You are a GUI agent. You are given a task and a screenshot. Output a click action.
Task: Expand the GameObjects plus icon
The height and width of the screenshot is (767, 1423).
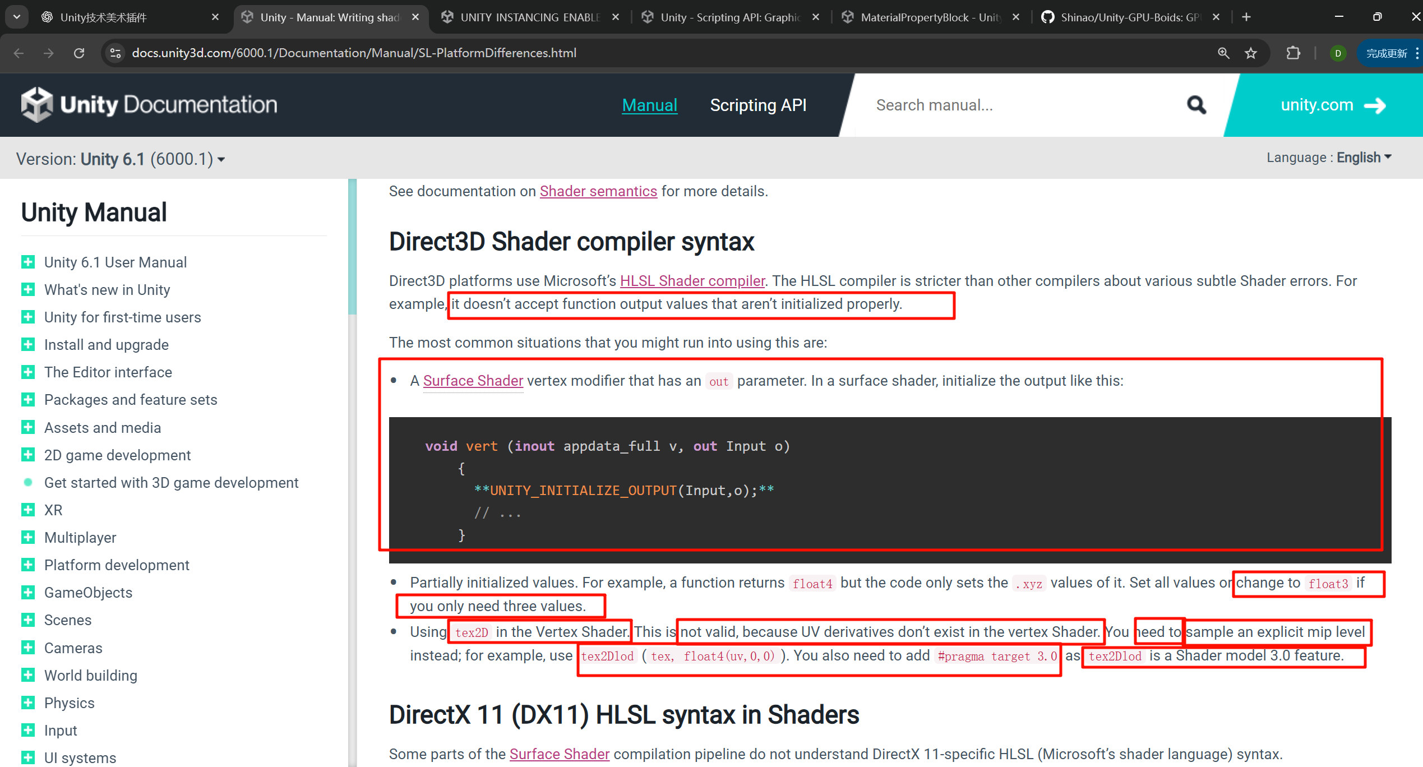[x=28, y=592]
